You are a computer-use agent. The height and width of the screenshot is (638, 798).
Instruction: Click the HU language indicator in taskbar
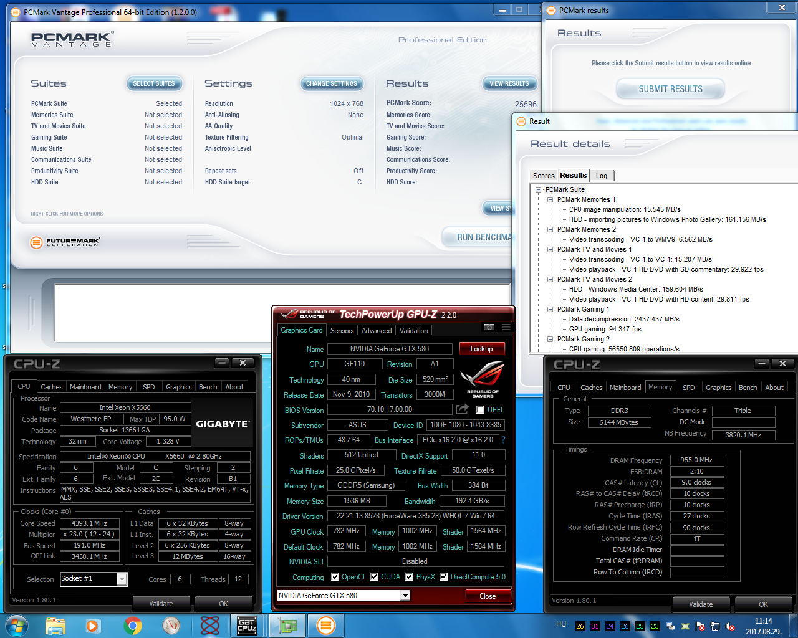pos(561,624)
